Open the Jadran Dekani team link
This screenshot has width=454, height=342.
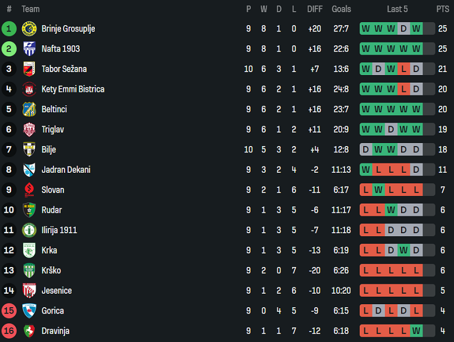[x=66, y=170]
